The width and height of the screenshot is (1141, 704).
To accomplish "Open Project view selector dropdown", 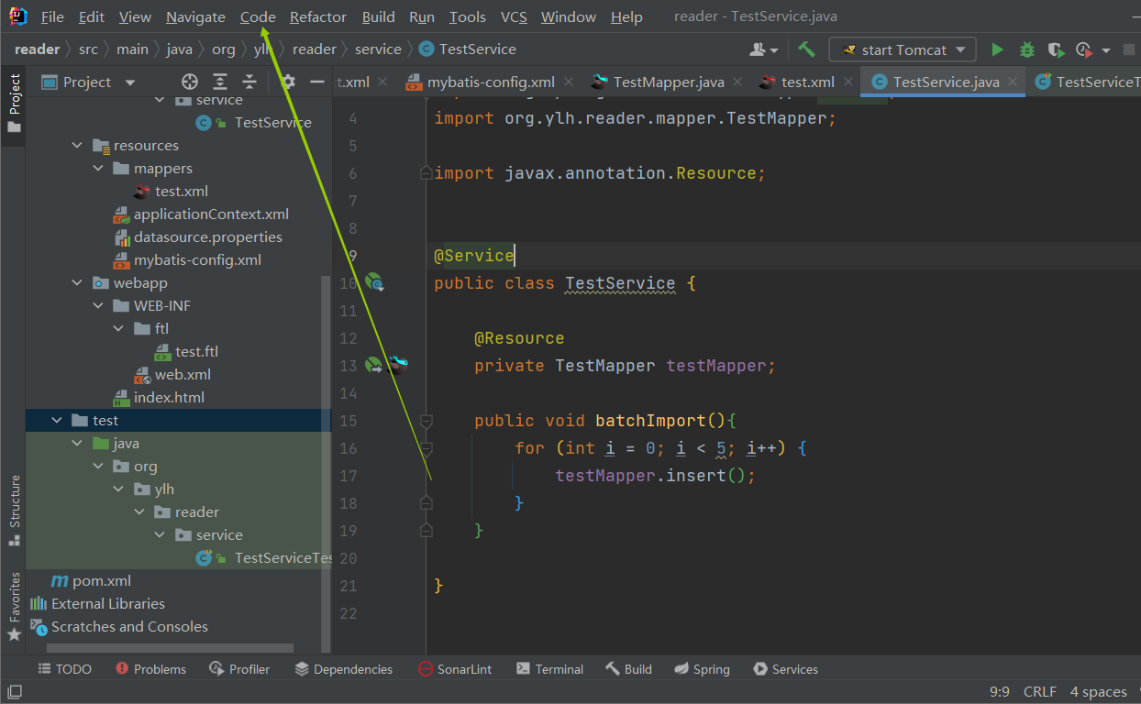I will pos(88,82).
